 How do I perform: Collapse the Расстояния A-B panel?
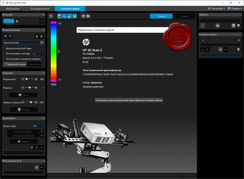click(44, 161)
